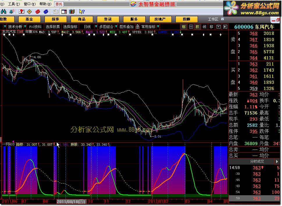Click the buy level 1 price 363
This screenshot has height=206, width=282.
coord(253,64)
